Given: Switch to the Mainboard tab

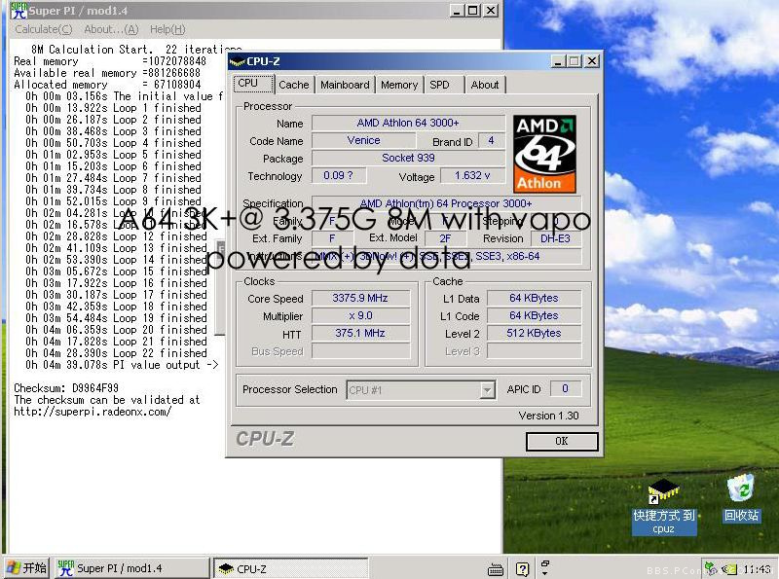Looking at the screenshot, I should 345,85.
